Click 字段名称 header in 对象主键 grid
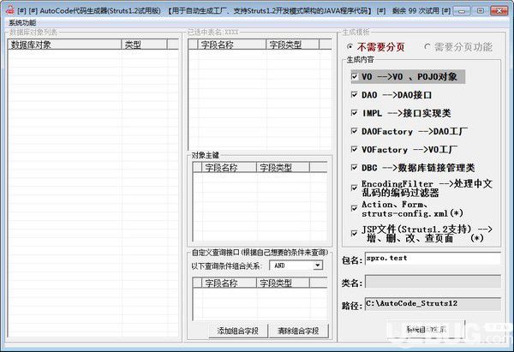The width and height of the screenshot is (514, 352). click(229, 168)
